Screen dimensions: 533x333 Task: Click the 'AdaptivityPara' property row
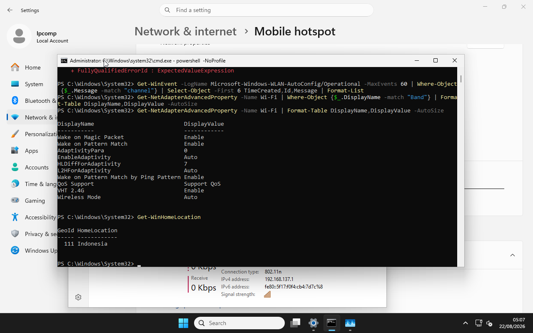[x=122, y=150]
